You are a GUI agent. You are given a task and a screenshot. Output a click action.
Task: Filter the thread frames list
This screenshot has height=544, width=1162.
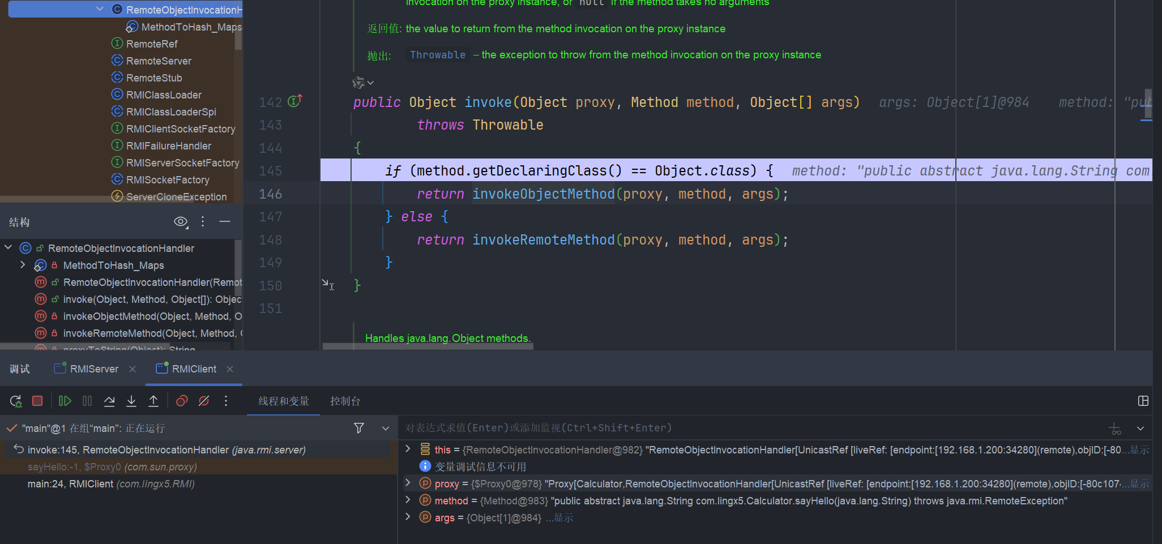coord(359,429)
